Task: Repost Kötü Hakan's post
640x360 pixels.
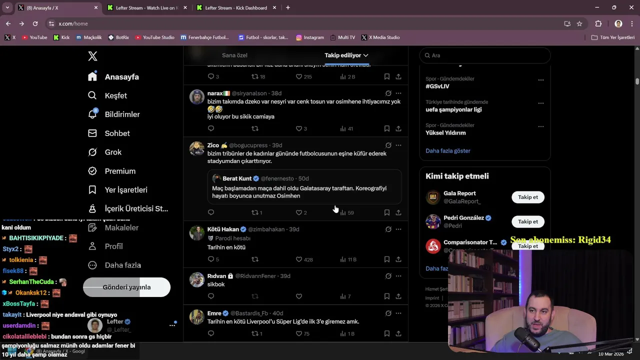Action: click(255, 259)
